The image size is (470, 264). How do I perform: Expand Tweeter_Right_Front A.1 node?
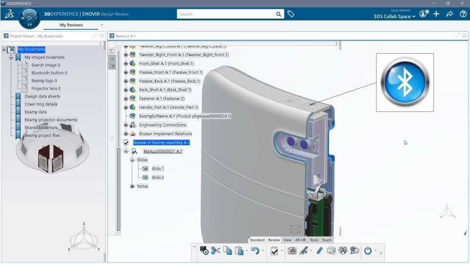click(126, 55)
